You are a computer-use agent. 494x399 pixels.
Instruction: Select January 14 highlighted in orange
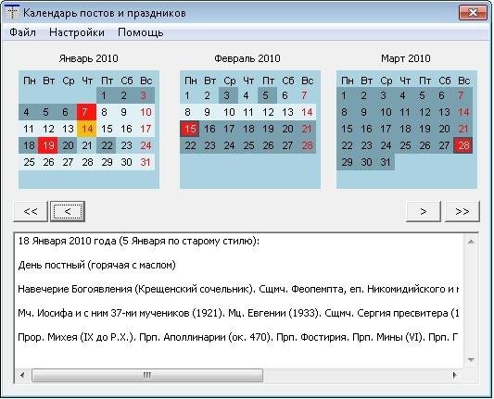coord(86,129)
